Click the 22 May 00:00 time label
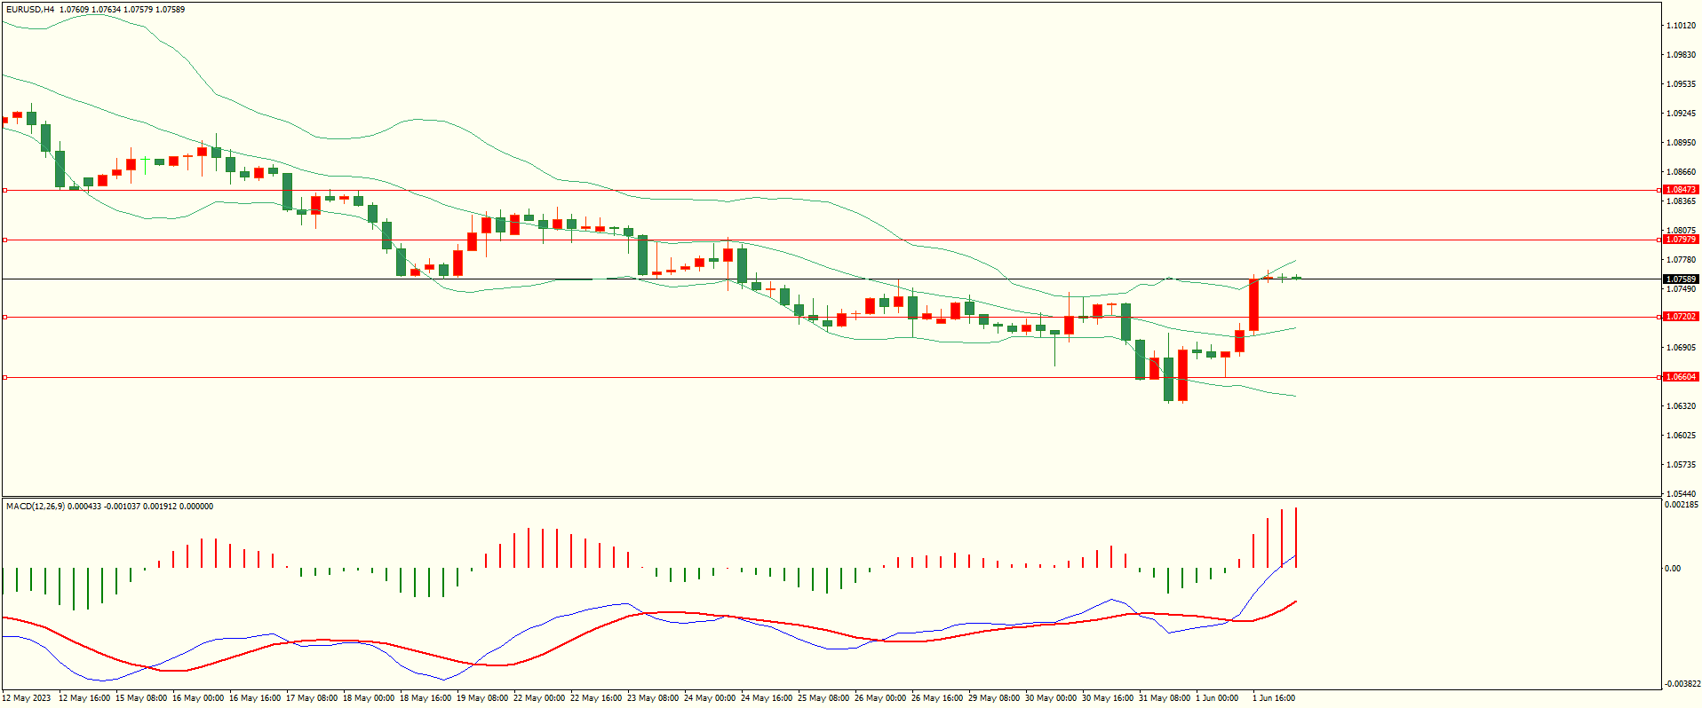The width and height of the screenshot is (1702, 708). pyautogui.click(x=539, y=698)
